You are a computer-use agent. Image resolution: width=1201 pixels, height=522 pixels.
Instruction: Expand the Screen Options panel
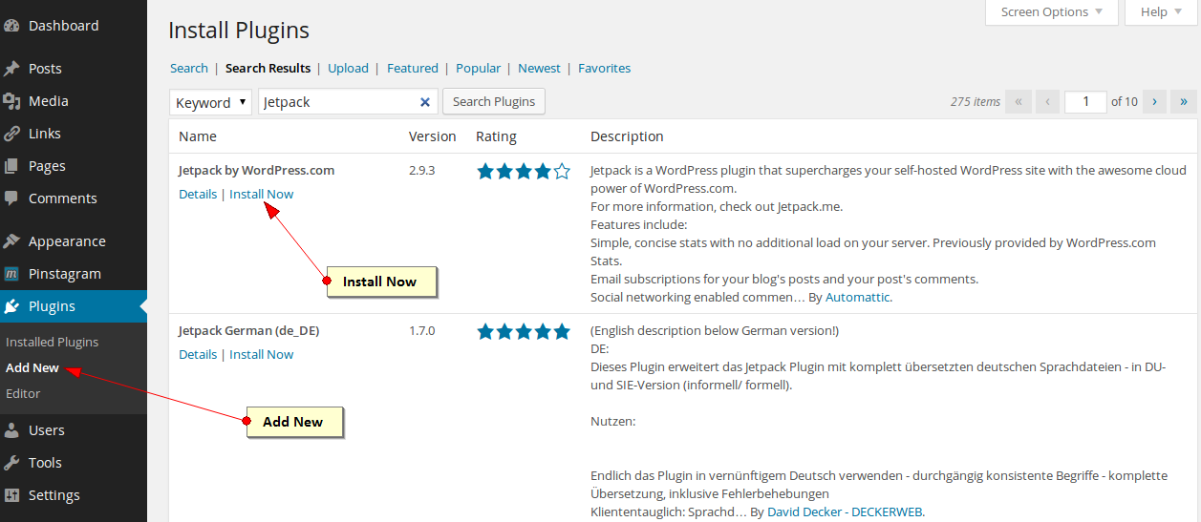point(1051,12)
